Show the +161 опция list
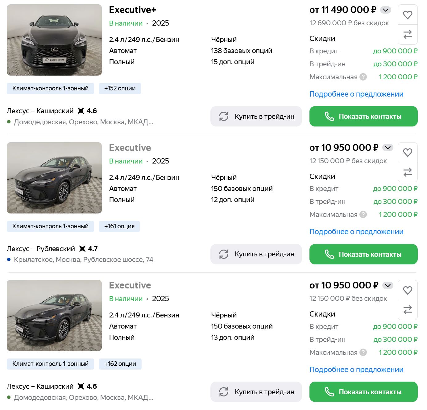 (119, 226)
